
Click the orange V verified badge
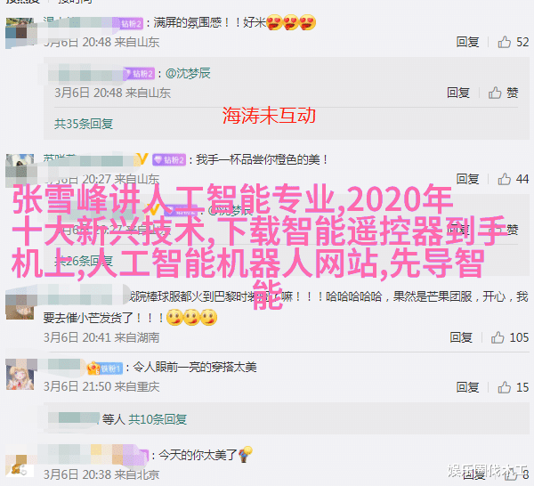[142, 159]
